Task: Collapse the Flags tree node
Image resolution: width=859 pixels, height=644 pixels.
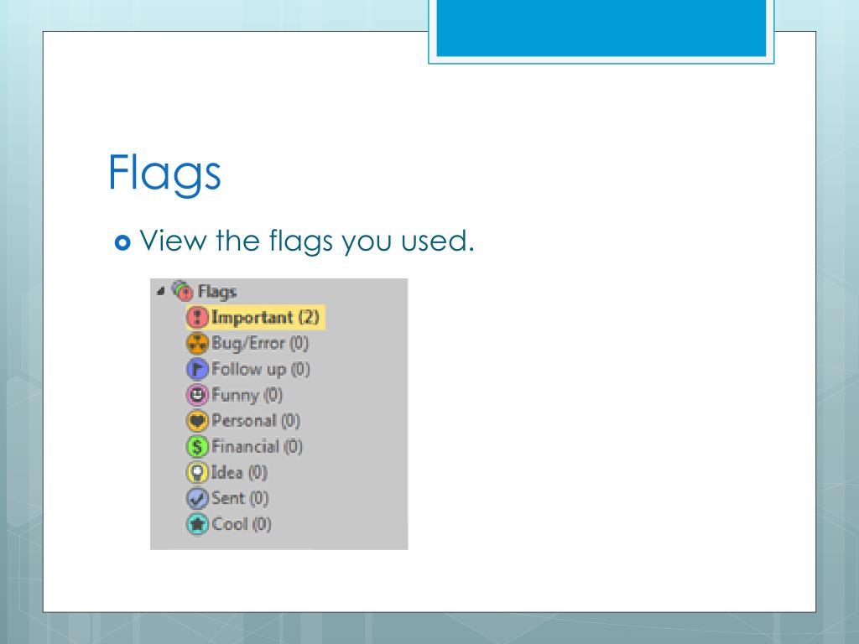Action: point(160,291)
